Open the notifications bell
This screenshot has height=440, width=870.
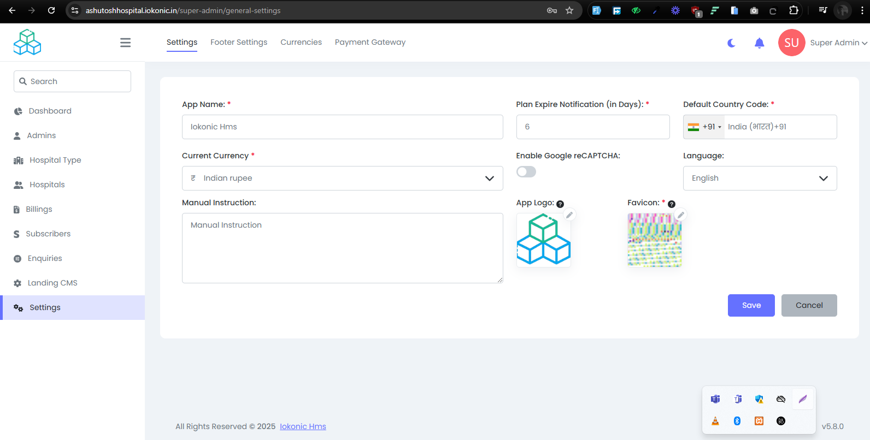click(759, 43)
